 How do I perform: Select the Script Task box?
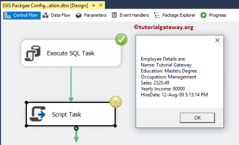pyautogui.click(x=71, y=114)
